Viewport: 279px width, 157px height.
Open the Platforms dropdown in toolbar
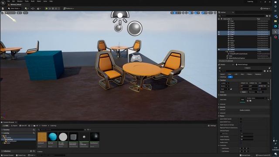(69, 8)
